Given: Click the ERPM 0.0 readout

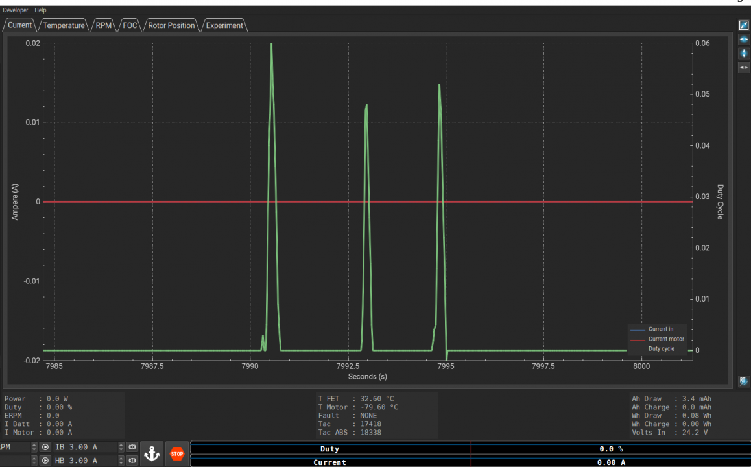Looking at the screenshot, I should pos(32,415).
